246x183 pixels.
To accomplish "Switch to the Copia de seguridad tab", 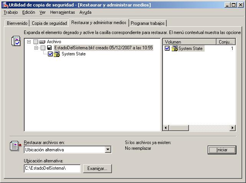I will [x=49, y=23].
